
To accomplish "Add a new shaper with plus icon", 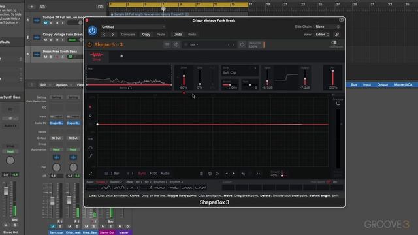I will point(121,56).
